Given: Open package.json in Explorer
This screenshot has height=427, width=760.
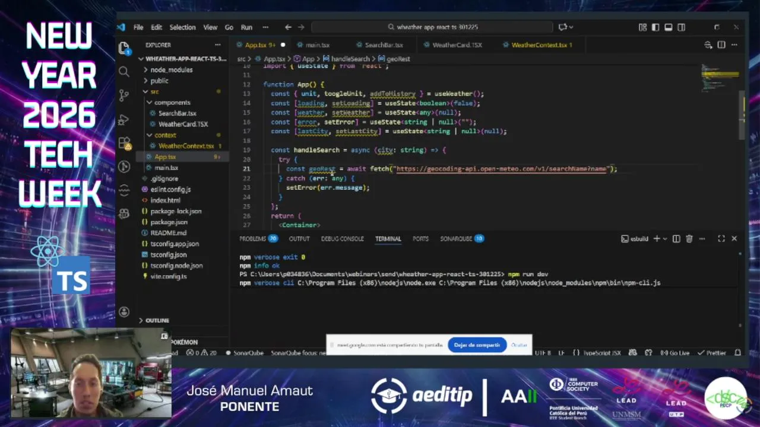Looking at the screenshot, I should (x=169, y=222).
